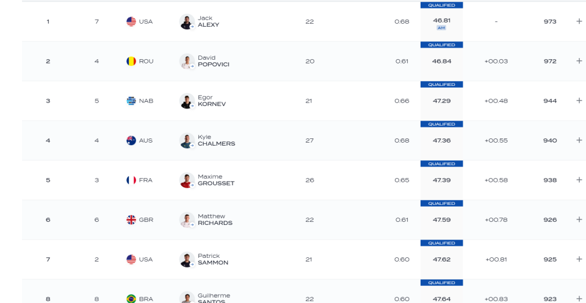The image size is (586, 303).
Task: Expand Matthew Richards' result row
Action: point(579,219)
